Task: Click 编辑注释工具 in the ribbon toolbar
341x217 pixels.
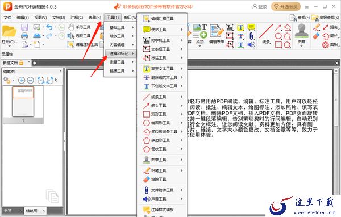Action: 82,44
